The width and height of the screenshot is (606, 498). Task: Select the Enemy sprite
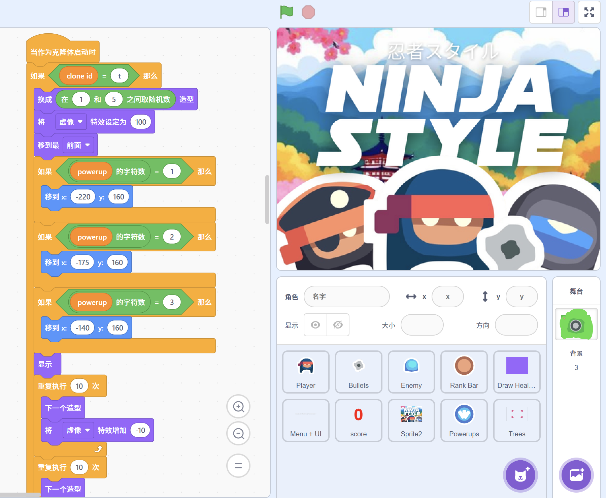tap(411, 372)
